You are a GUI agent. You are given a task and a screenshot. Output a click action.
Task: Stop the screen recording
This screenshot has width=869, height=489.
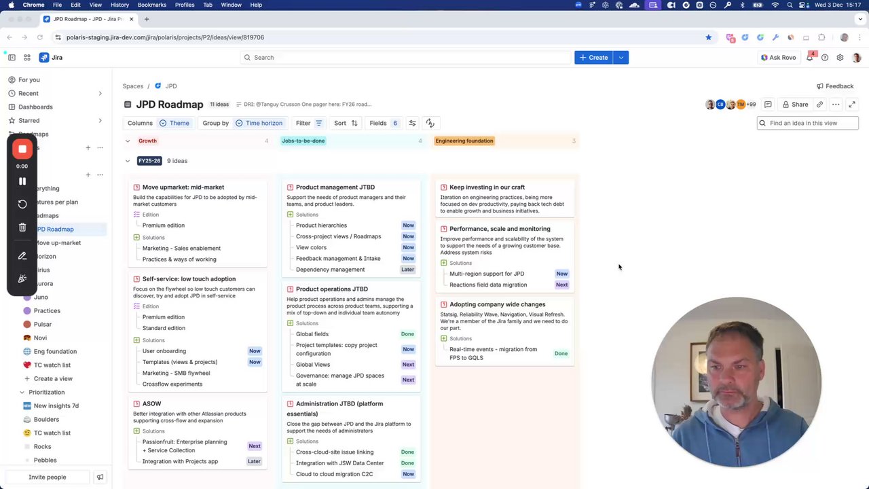click(x=22, y=149)
